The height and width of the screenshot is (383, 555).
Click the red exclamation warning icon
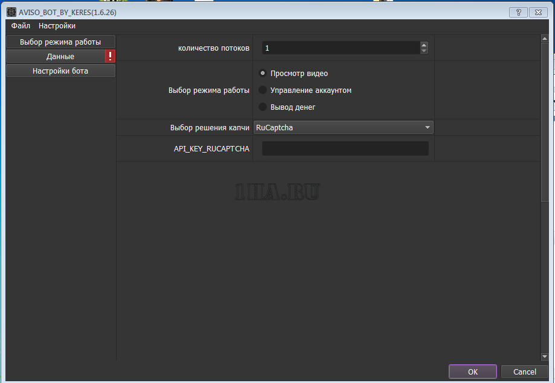click(x=110, y=56)
